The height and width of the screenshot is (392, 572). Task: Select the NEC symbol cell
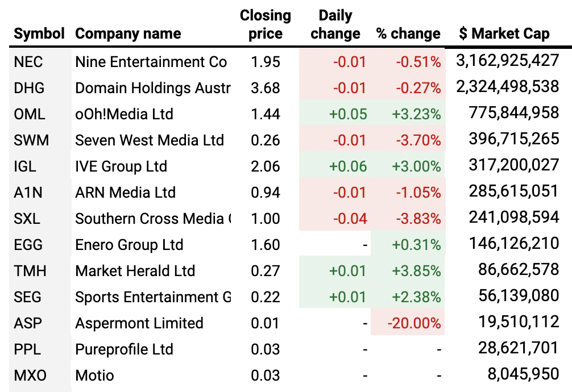click(28, 61)
